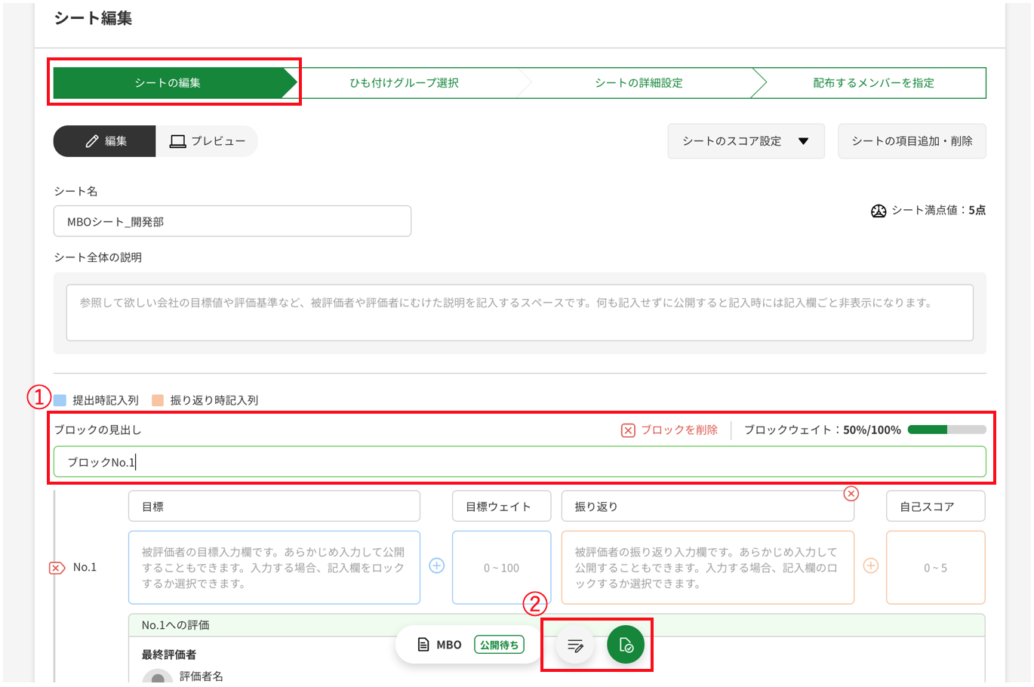Select 配布するメンバーを指定 step
The image size is (1034, 687).
click(x=873, y=83)
